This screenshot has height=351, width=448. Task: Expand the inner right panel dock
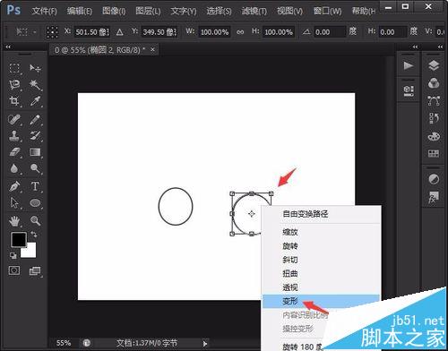tap(415, 47)
